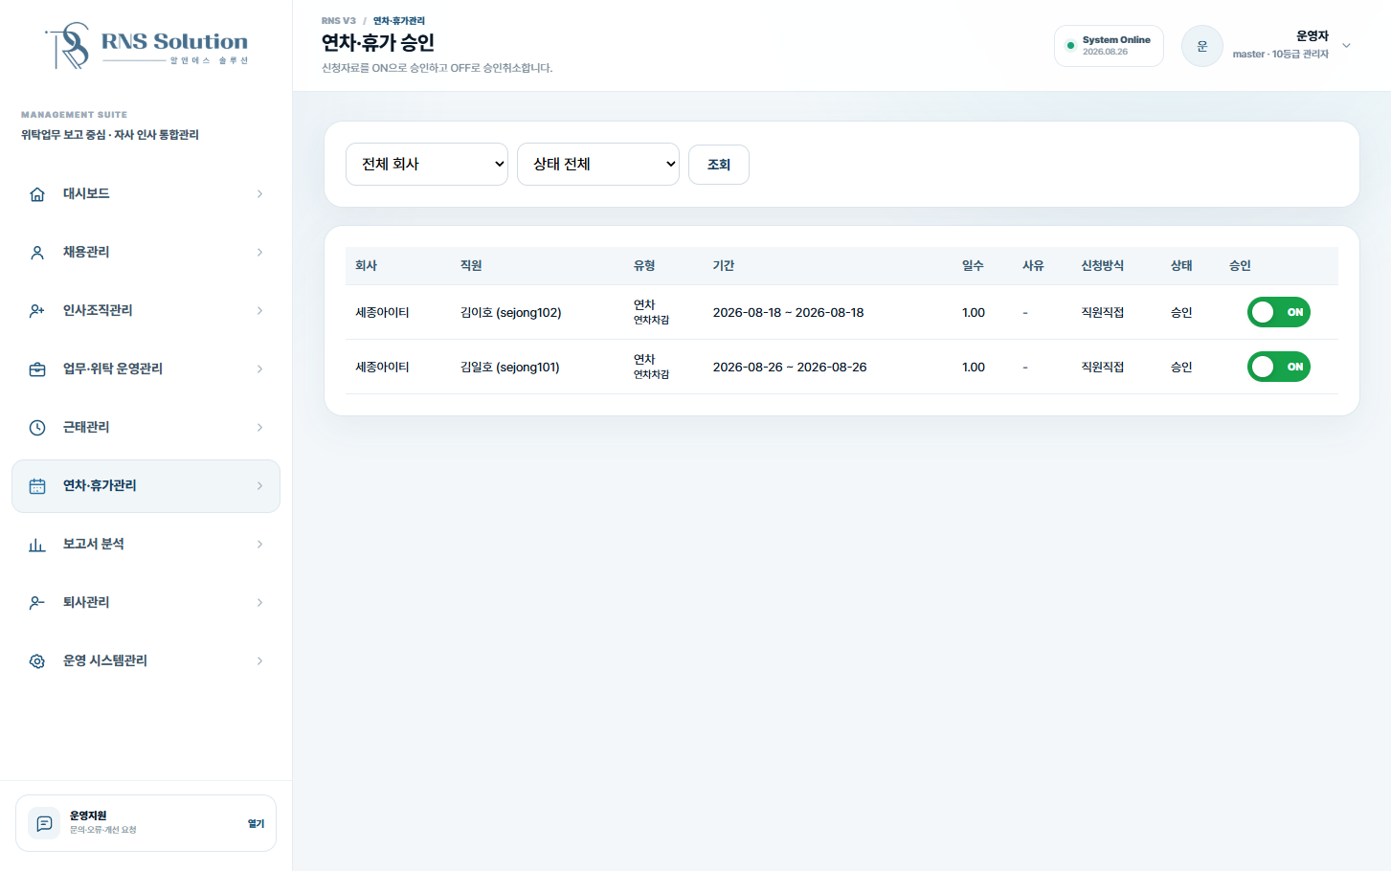Screen dimensions: 1391x871
Task: Click the 운영 시스템관리 gear icon
Action: (37, 661)
